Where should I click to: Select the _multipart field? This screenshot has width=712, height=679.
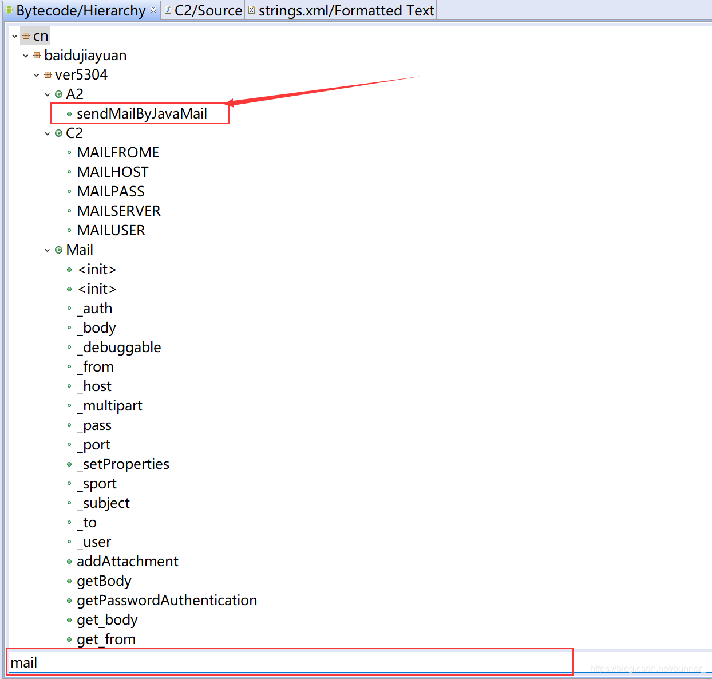pos(109,405)
